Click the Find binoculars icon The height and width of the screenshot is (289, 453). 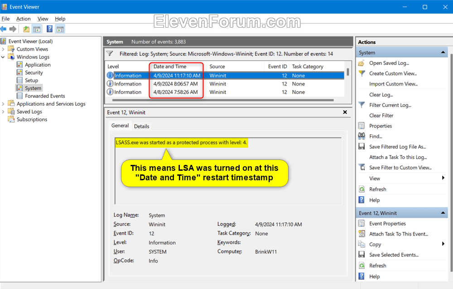(361, 136)
